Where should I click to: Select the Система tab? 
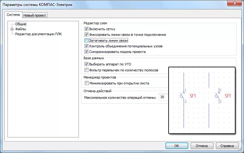(13, 15)
